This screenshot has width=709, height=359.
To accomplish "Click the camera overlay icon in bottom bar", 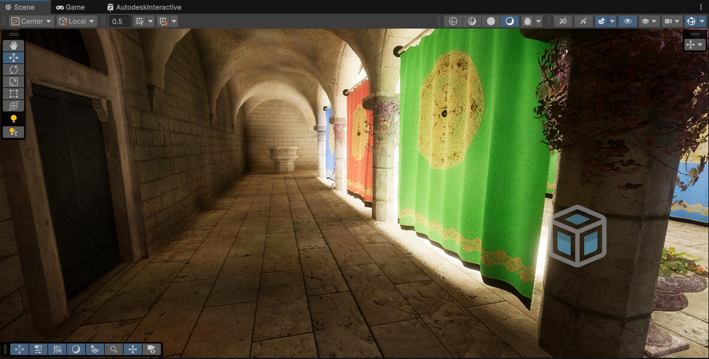I will click(x=151, y=349).
